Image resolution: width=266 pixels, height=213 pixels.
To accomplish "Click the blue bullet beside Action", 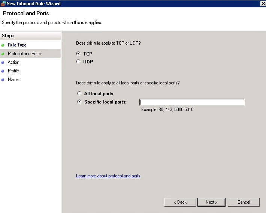I will 3,63.
